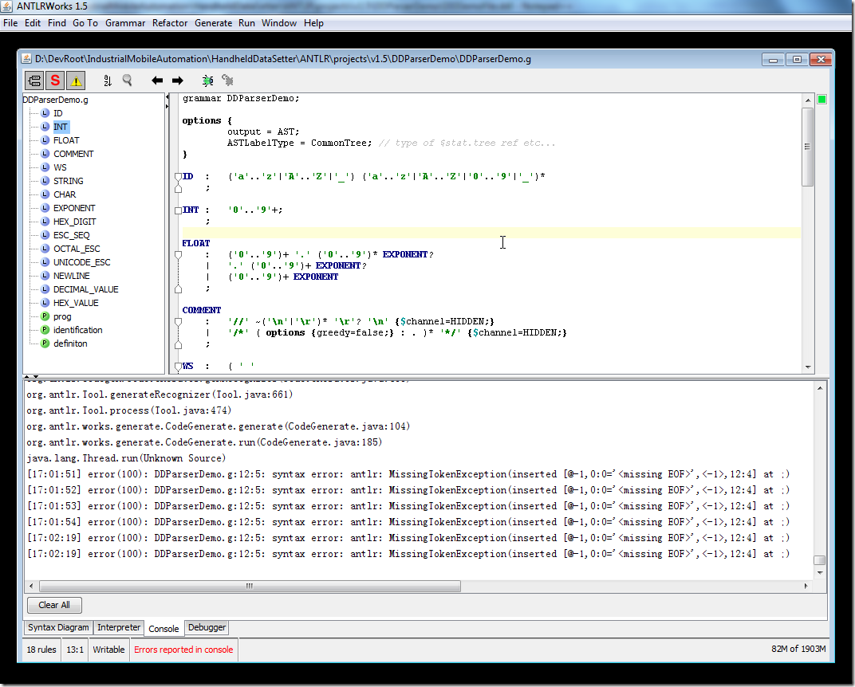Toggle the syntax diagram toolbar button
Viewport: 855px width, 687px height.
[34, 80]
